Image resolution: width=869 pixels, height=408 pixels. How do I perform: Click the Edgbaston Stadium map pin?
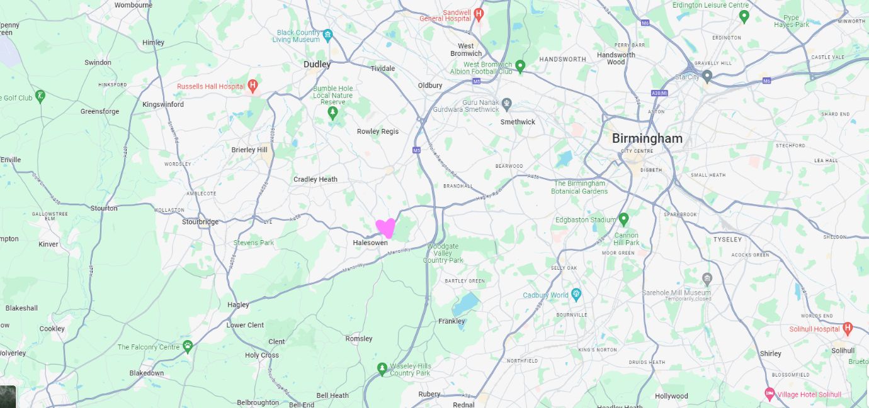pyautogui.click(x=623, y=219)
